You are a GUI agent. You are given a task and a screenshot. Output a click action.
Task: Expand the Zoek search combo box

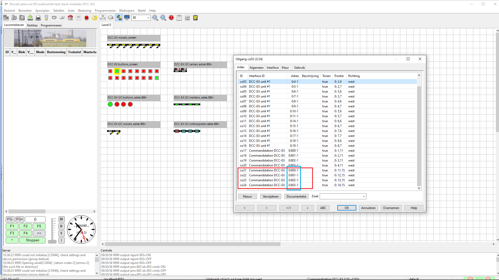point(364,197)
